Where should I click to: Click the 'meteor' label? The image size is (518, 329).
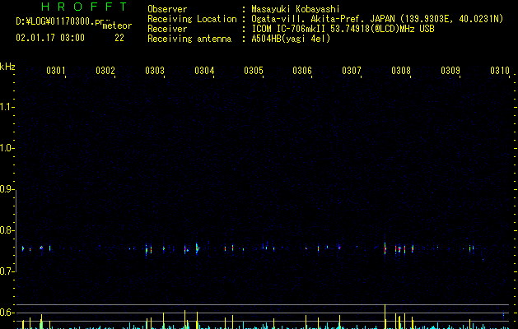coord(117,25)
